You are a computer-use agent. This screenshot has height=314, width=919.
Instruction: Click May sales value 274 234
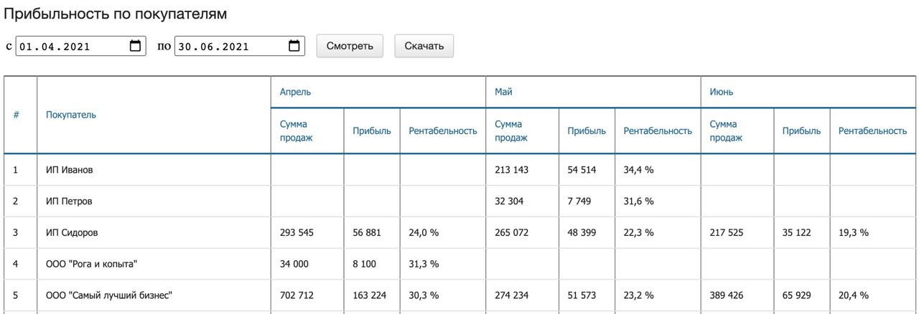(x=512, y=295)
